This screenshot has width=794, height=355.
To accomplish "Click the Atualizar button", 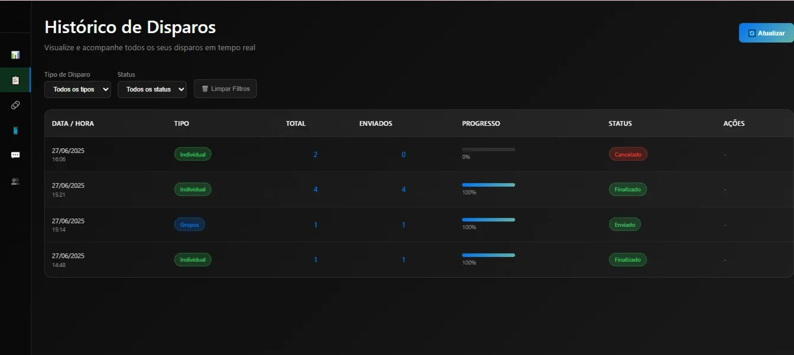I will click(x=766, y=33).
